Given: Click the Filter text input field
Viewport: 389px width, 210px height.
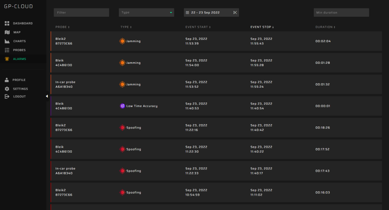Looking at the screenshot, I should (x=81, y=13).
